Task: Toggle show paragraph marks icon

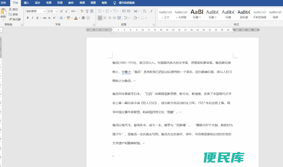Action: [x=151, y=11]
